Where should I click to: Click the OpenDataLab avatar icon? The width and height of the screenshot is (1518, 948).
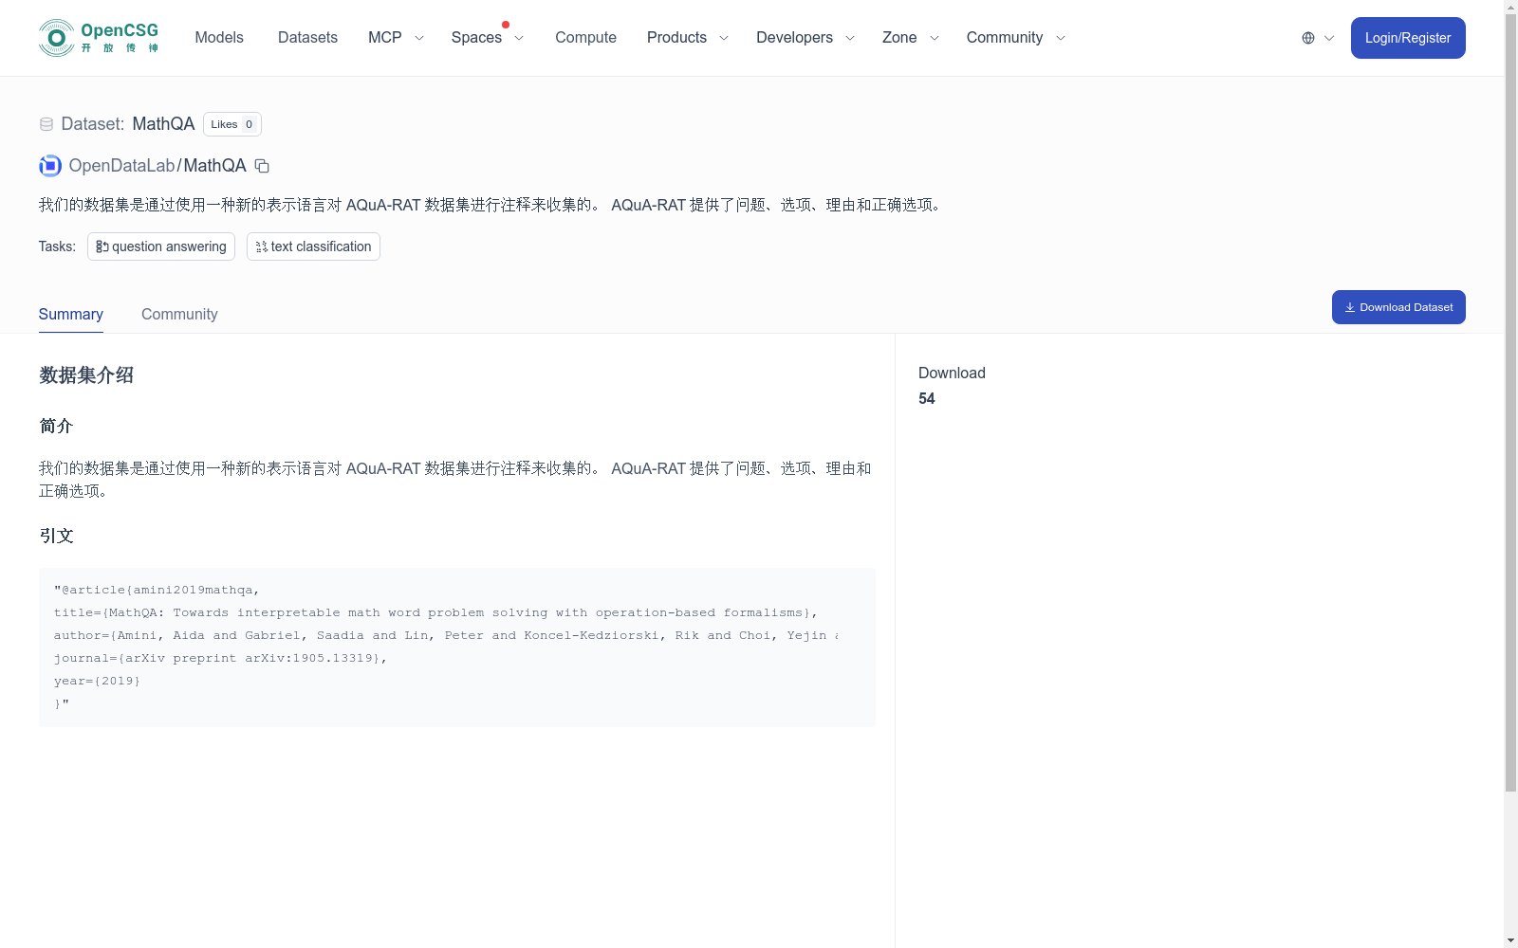coord(48,165)
